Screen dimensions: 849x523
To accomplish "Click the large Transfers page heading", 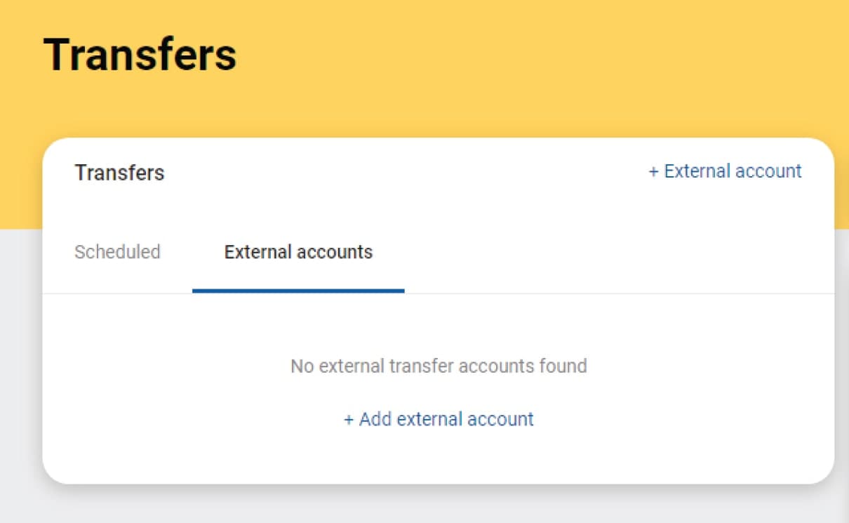I will pos(140,54).
